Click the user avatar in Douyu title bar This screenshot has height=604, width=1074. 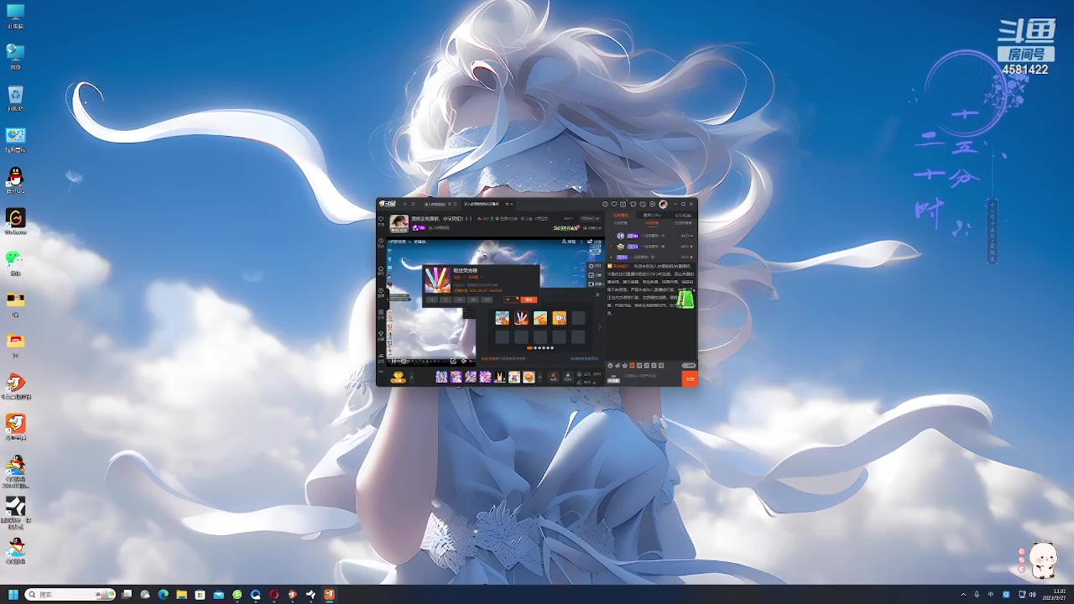point(663,204)
